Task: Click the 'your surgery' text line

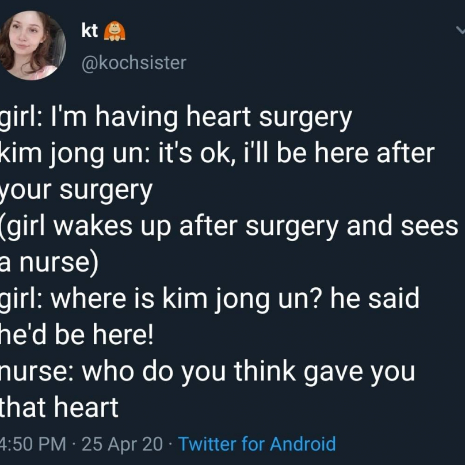Action: [x=76, y=190]
